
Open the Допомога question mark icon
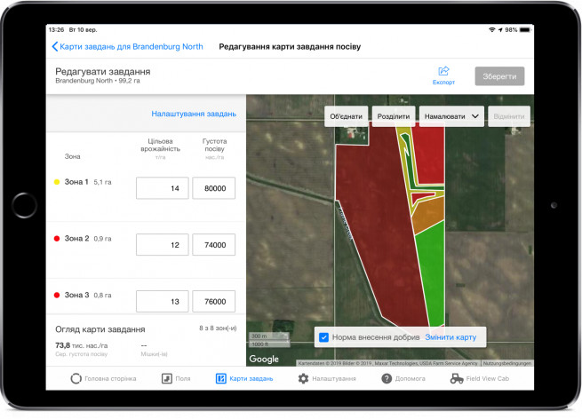(x=387, y=378)
